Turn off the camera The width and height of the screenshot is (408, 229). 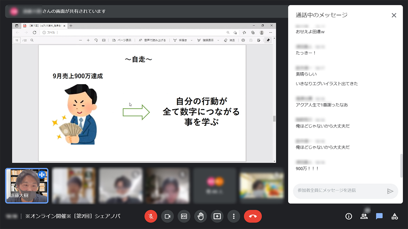pos(167,216)
